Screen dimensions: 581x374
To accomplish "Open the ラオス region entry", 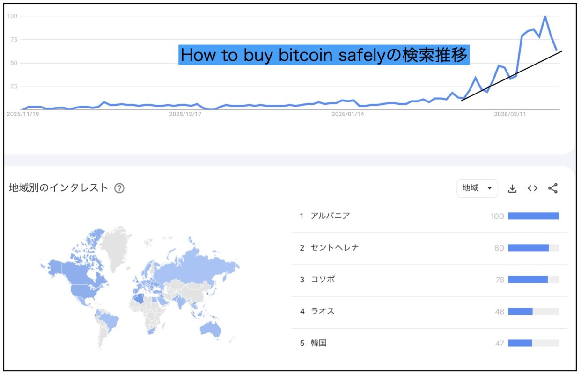I will (x=323, y=311).
